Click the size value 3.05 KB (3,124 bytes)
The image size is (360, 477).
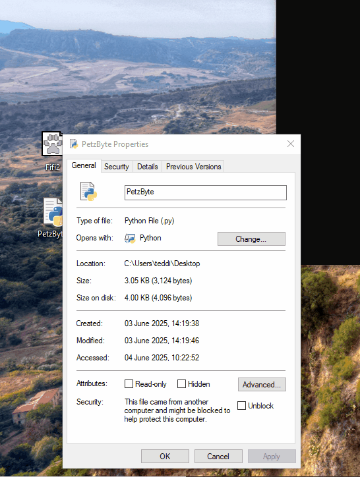pos(158,281)
